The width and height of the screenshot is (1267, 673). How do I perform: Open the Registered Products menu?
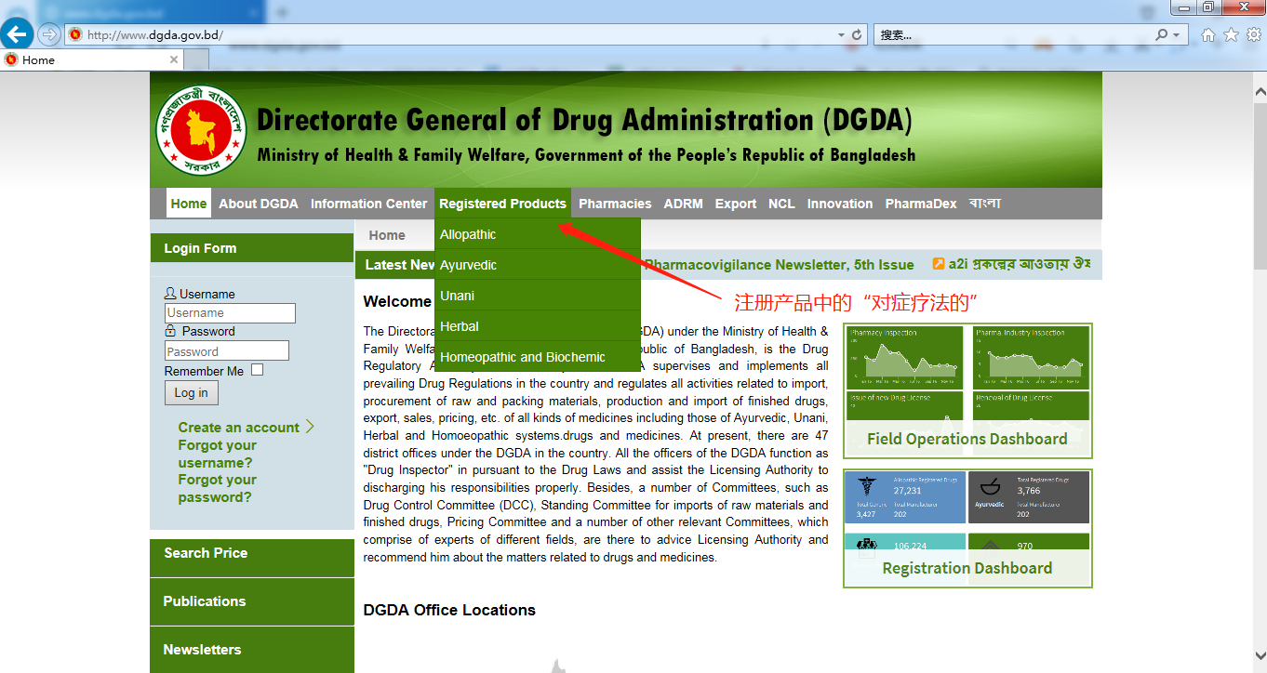point(502,204)
